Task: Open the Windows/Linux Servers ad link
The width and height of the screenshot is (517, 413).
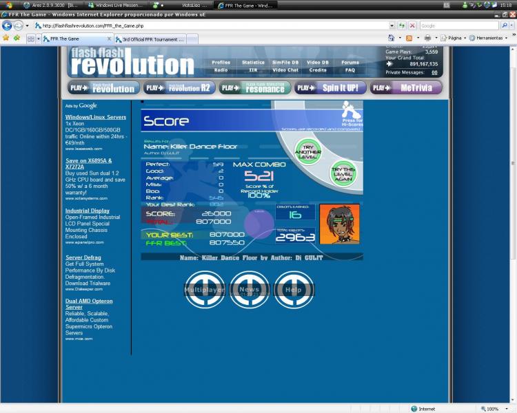Action: 96,118
